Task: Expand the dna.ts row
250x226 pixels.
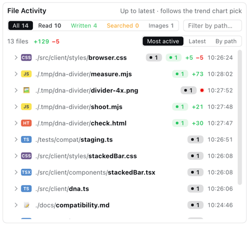Action: (16, 188)
